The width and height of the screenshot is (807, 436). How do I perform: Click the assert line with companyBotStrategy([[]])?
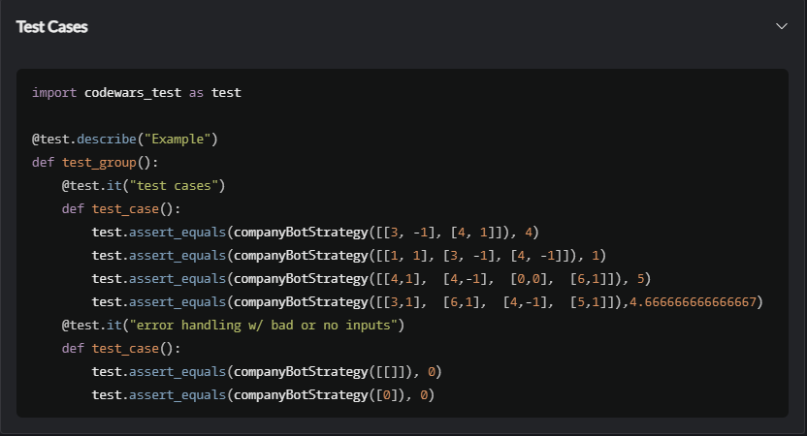[x=267, y=372]
